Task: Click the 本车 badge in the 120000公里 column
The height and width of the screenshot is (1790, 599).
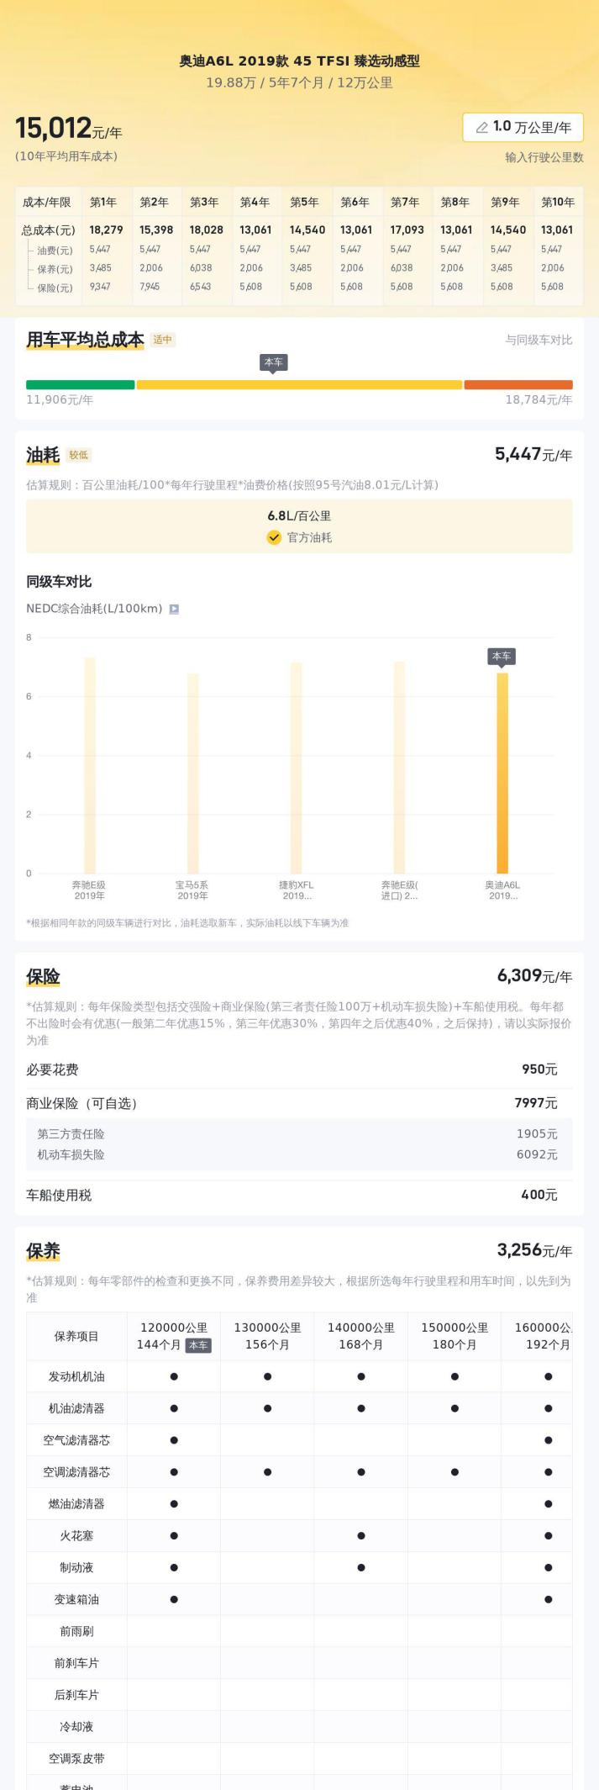Action: [198, 1345]
